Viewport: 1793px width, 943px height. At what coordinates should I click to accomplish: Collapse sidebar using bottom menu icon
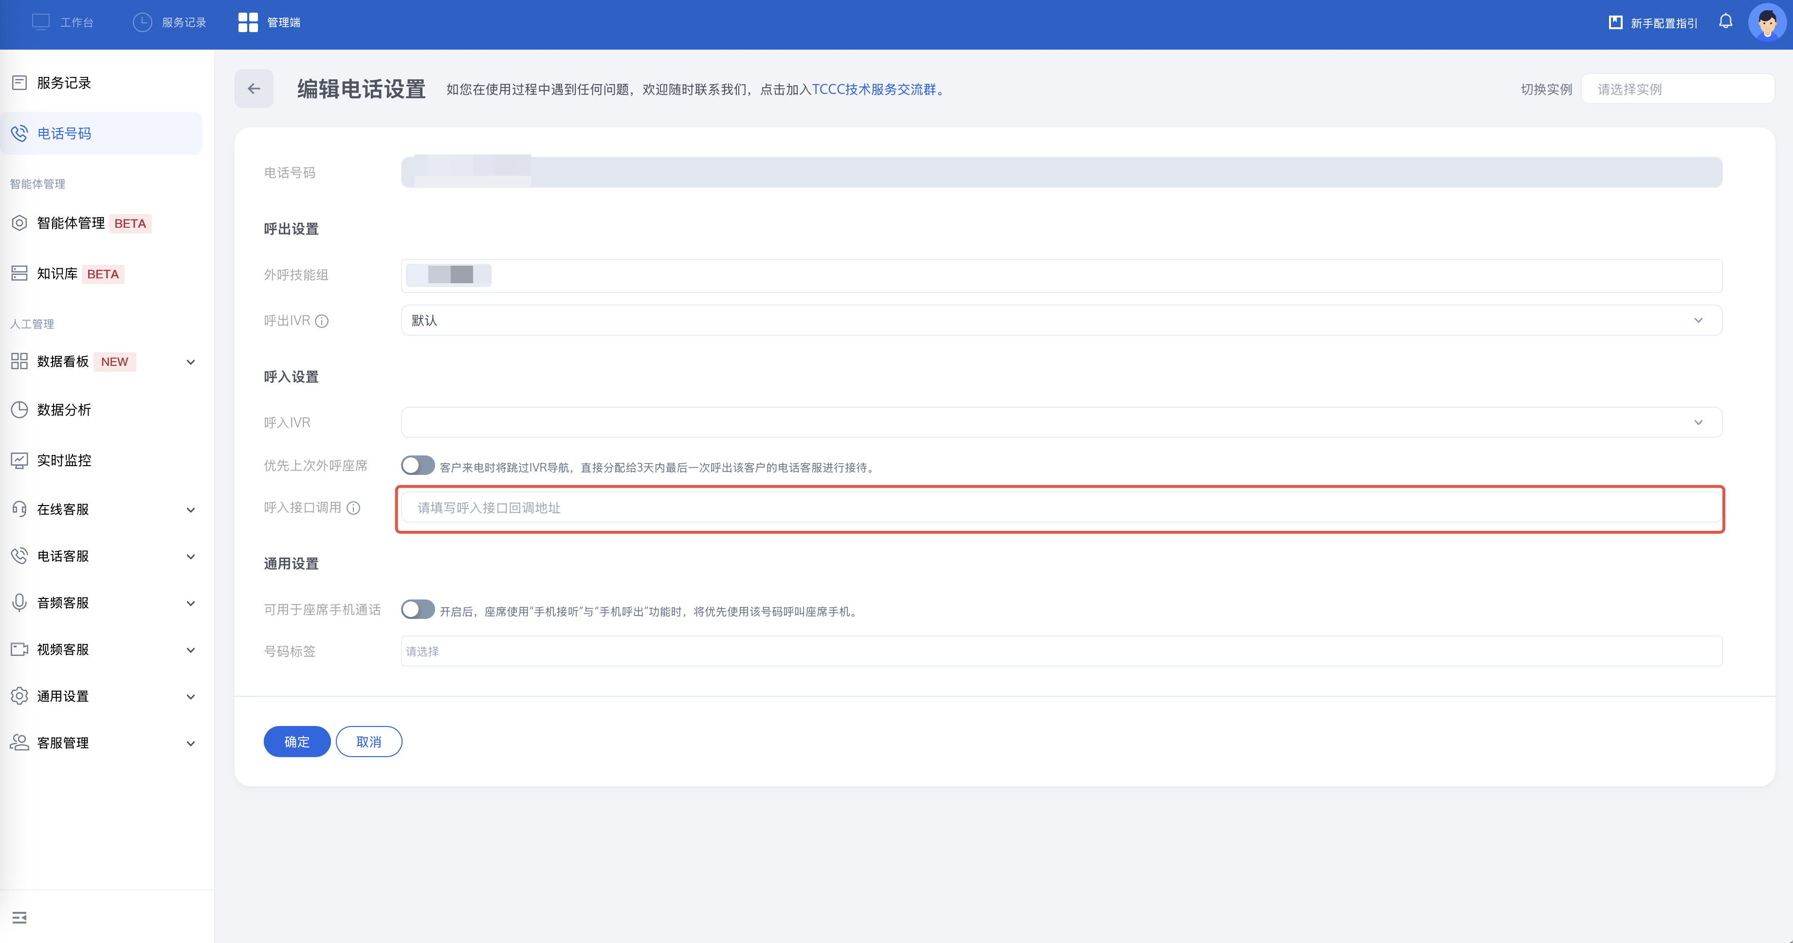point(19,917)
